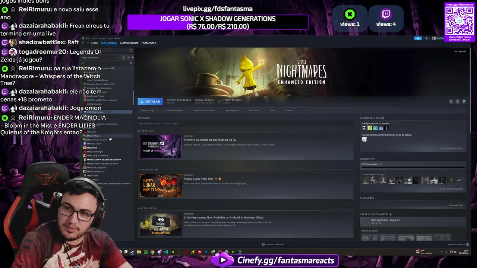Toggle the library grid view icon
This screenshot has width=477, height=268.
point(131,50)
